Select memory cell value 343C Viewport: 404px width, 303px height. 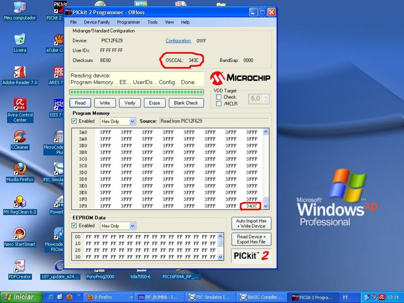(252, 206)
